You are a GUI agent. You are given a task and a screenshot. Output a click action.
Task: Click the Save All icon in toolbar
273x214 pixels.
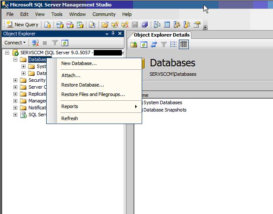coord(144,25)
